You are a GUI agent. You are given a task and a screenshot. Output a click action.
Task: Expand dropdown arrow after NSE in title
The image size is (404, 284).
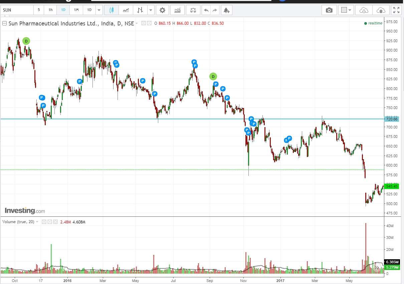[x=137, y=24]
